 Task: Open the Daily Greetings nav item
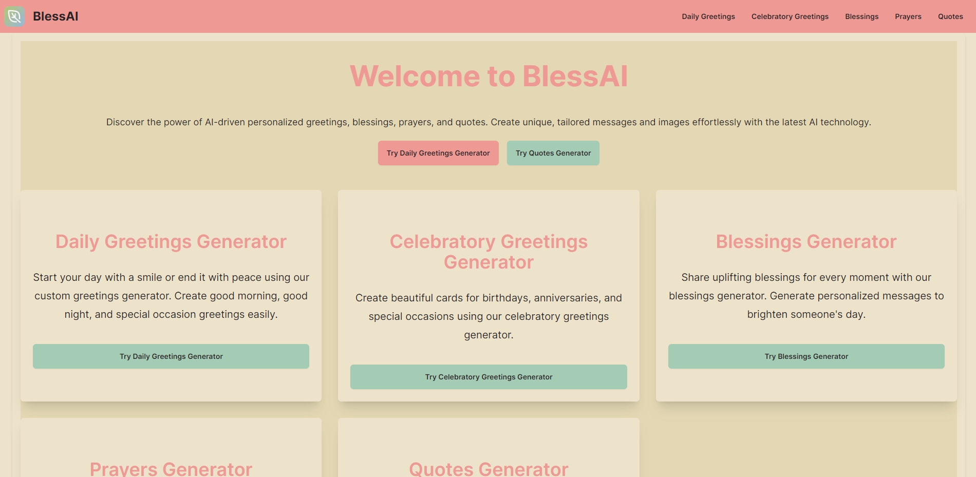(x=708, y=16)
